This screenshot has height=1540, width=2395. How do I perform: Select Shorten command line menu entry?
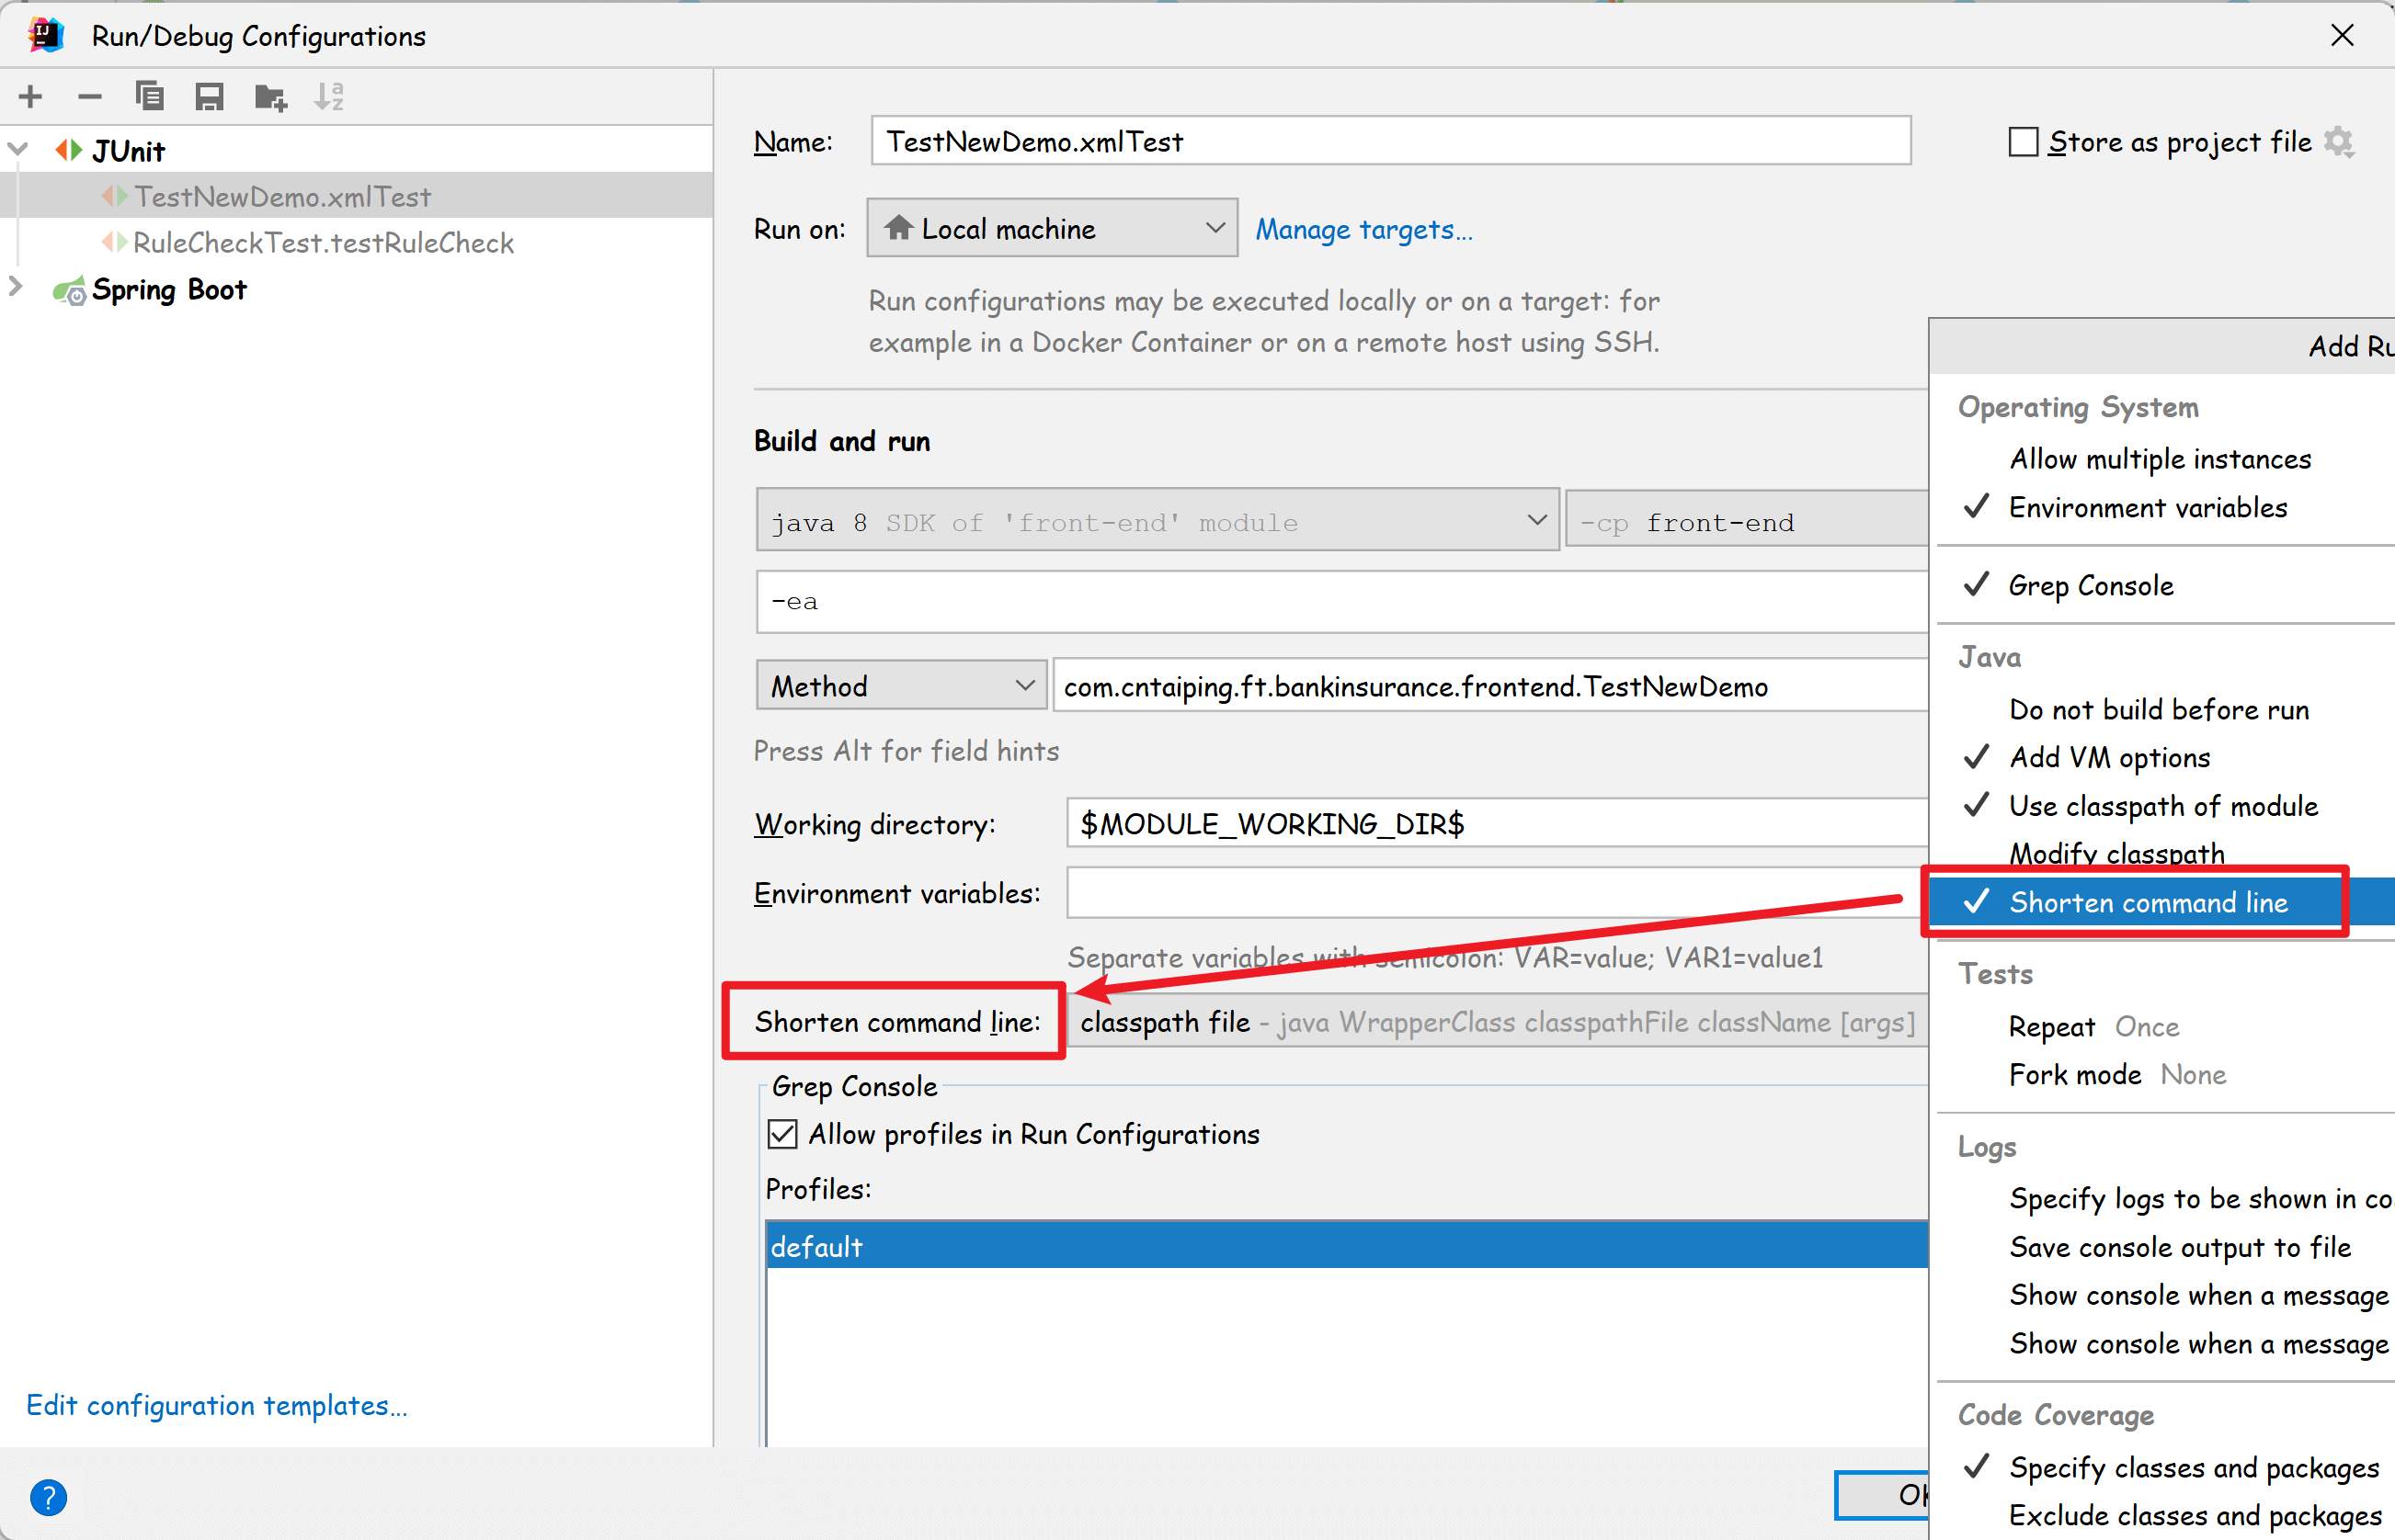coord(2147,902)
